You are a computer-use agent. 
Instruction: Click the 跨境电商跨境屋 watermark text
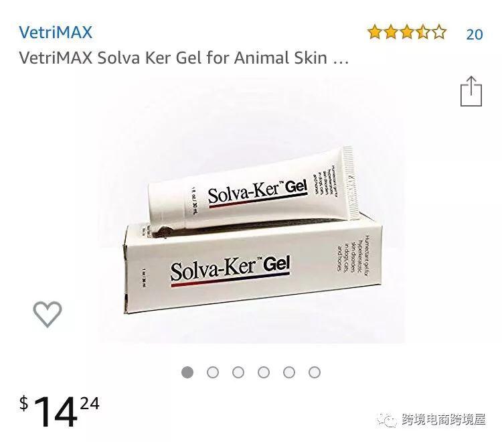444,420
